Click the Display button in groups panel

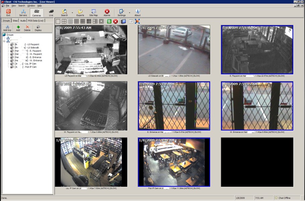[x=38, y=28]
